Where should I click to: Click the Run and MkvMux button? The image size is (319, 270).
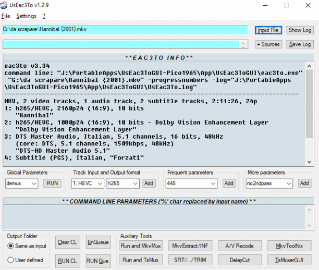click(141, 246)
